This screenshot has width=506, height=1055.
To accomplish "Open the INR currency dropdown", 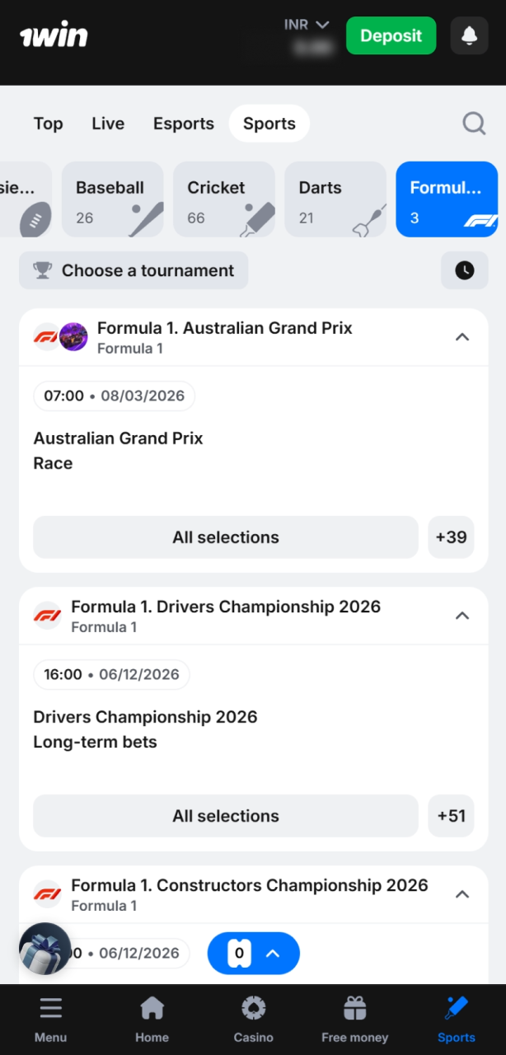I will 306,24.
